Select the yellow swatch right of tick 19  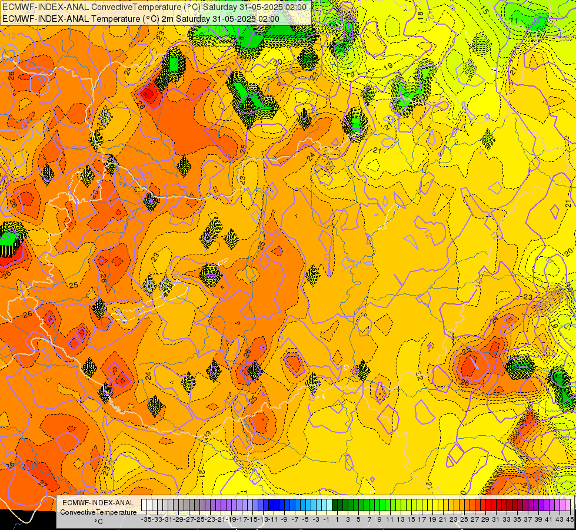[x=435, y=505]
